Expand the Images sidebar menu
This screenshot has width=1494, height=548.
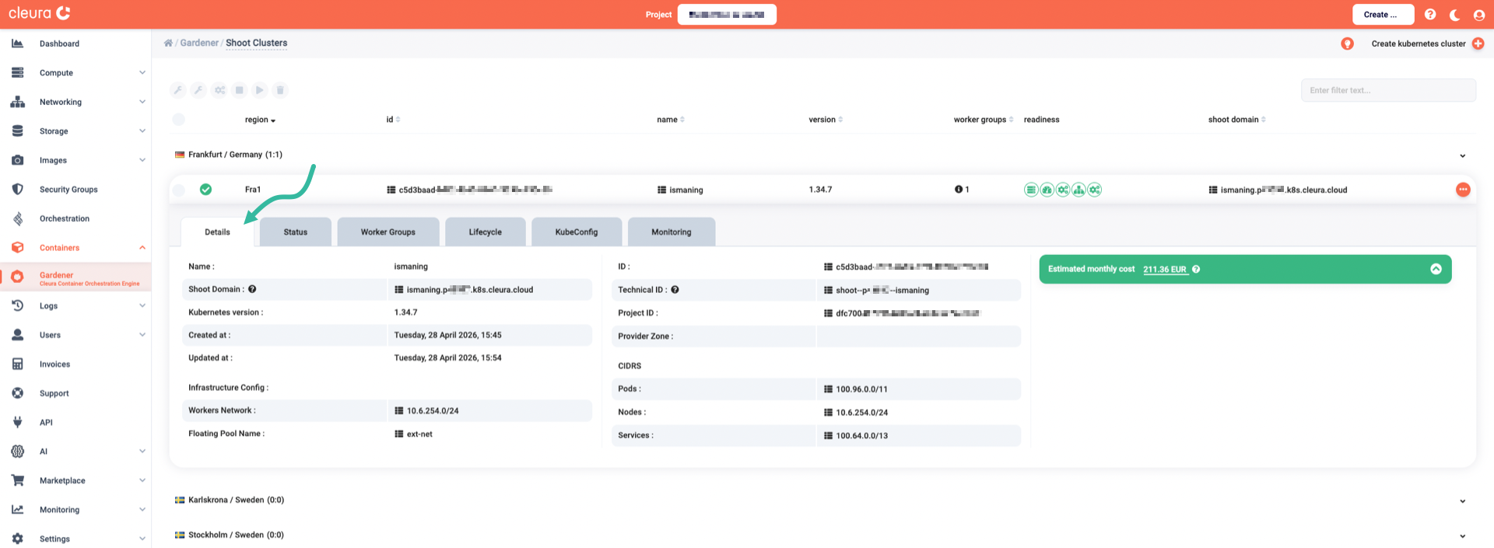pyautogui.click(x=75, y=160)
